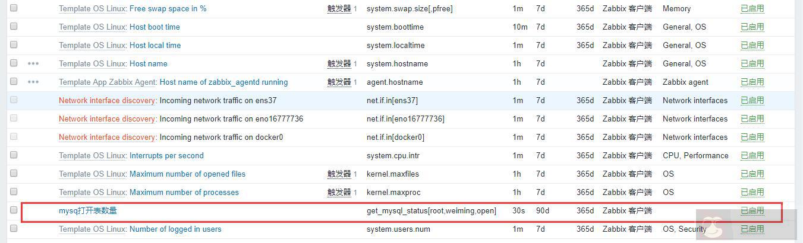The width and height of the screenshot is (803, 243).
Task: Click key text system.swap.size[,pfree]
Action: point(410,8)
